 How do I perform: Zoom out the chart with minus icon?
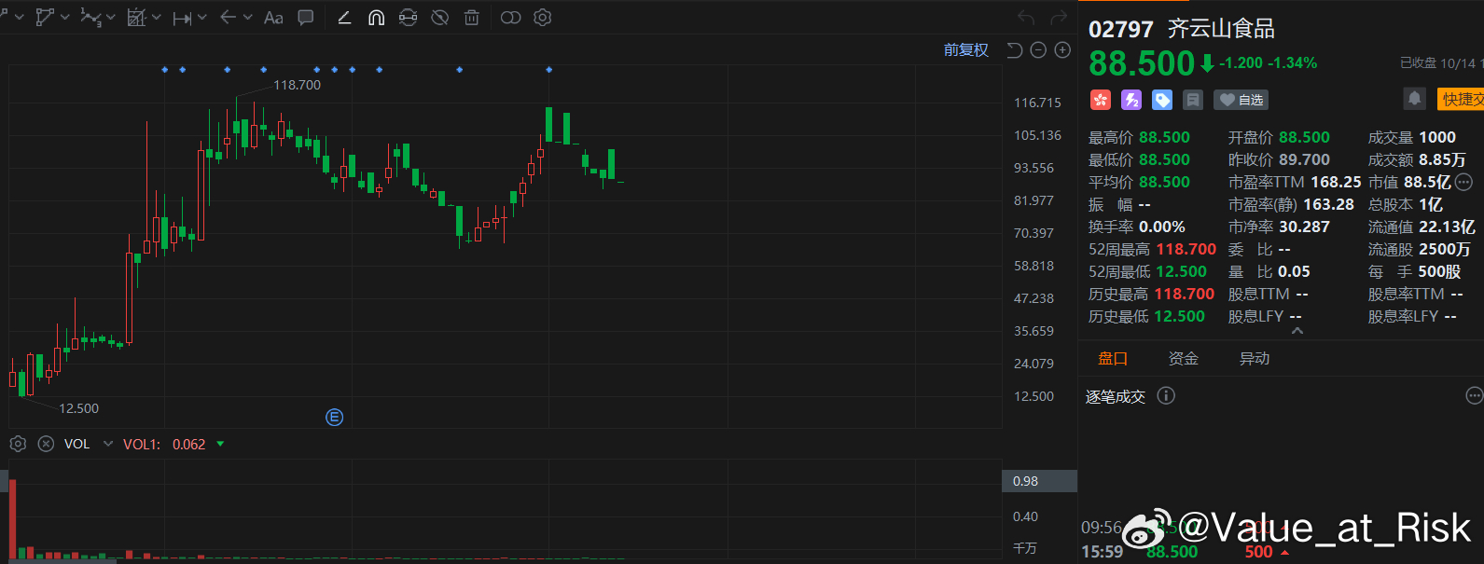coord(1038,49)
